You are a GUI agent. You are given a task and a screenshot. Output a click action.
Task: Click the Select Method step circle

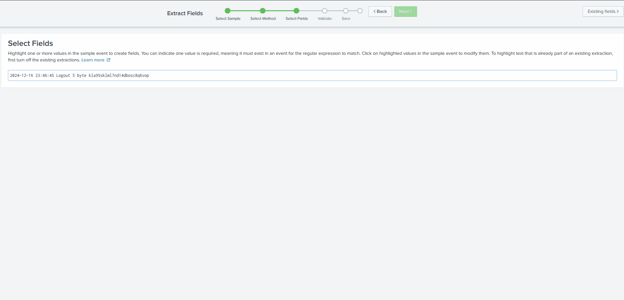tap(263, 11)
